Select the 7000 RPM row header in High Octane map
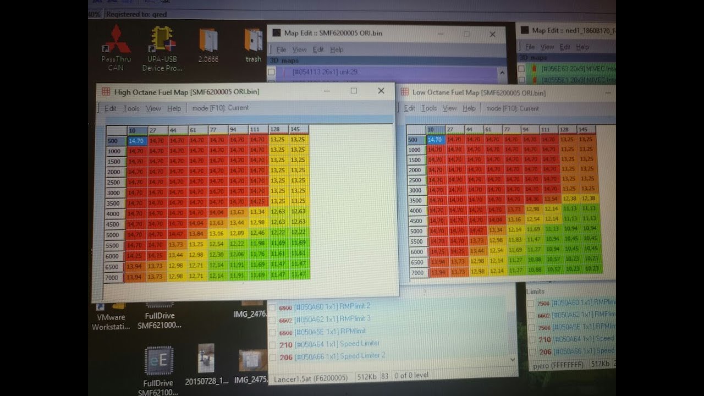The image size is (704, 396). 114,278
